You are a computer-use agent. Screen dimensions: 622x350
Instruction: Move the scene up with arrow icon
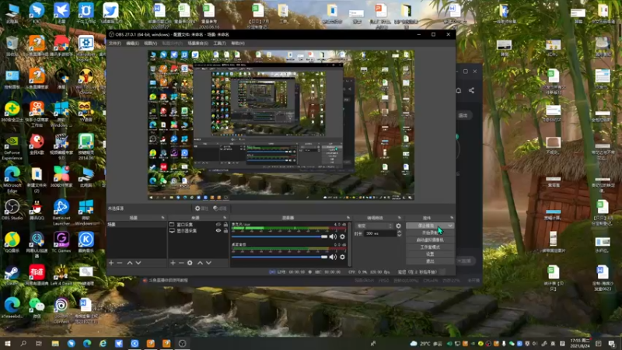pos(130,263)
